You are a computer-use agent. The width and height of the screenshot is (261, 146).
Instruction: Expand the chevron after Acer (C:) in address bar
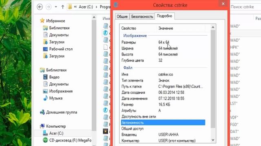(96, 7)
